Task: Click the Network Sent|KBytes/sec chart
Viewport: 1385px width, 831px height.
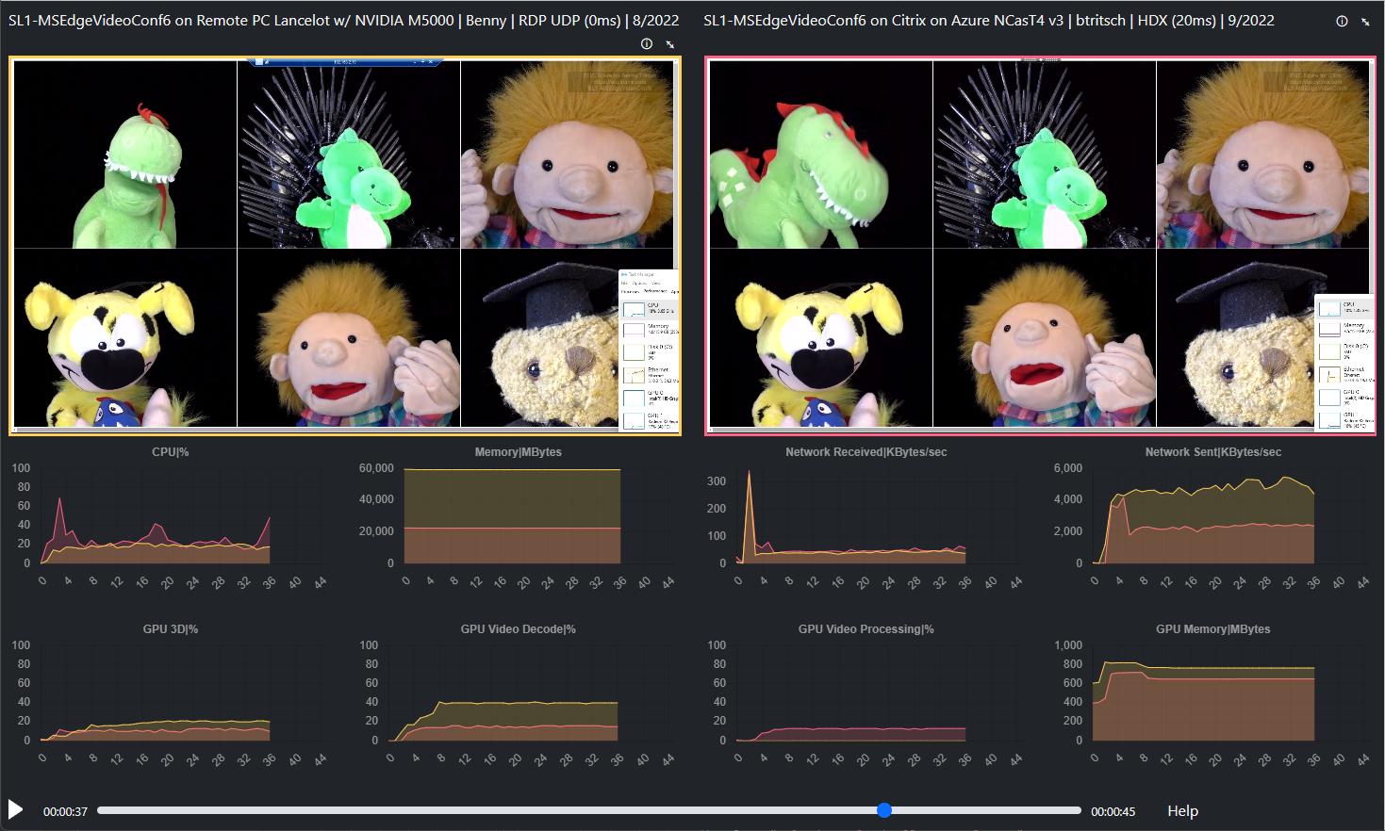Action: click(x=1212, y=518)
